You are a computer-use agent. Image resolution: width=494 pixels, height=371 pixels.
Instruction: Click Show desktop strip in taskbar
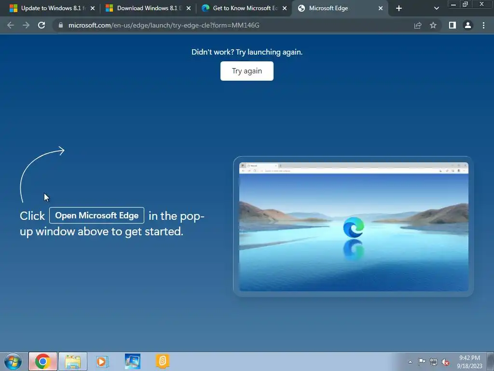pos(490,361)
